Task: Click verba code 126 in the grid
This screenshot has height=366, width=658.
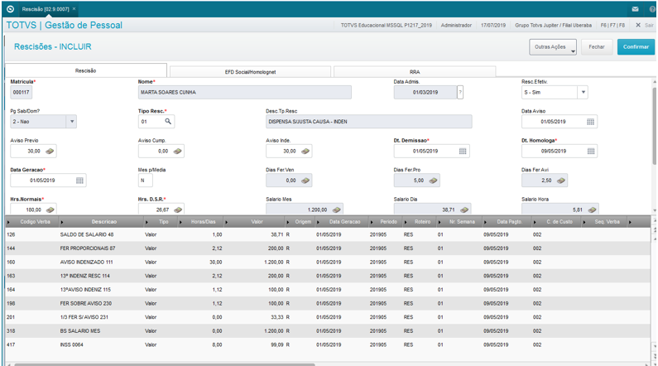Action: tap(11, 234)
